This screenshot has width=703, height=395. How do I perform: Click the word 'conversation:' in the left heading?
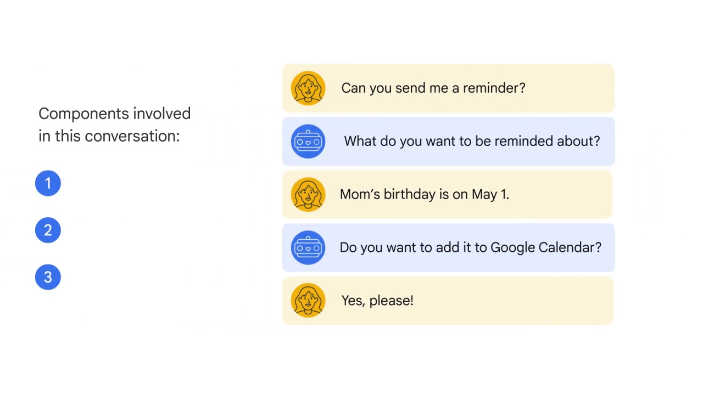132,136
